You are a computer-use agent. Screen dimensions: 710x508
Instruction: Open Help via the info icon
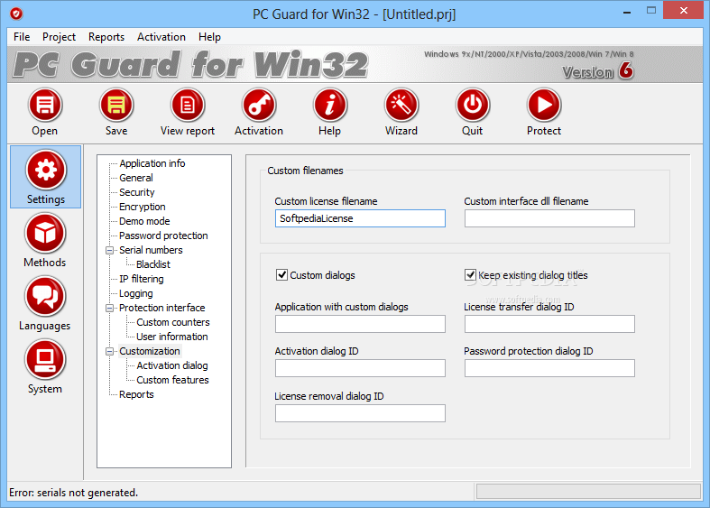330,105
